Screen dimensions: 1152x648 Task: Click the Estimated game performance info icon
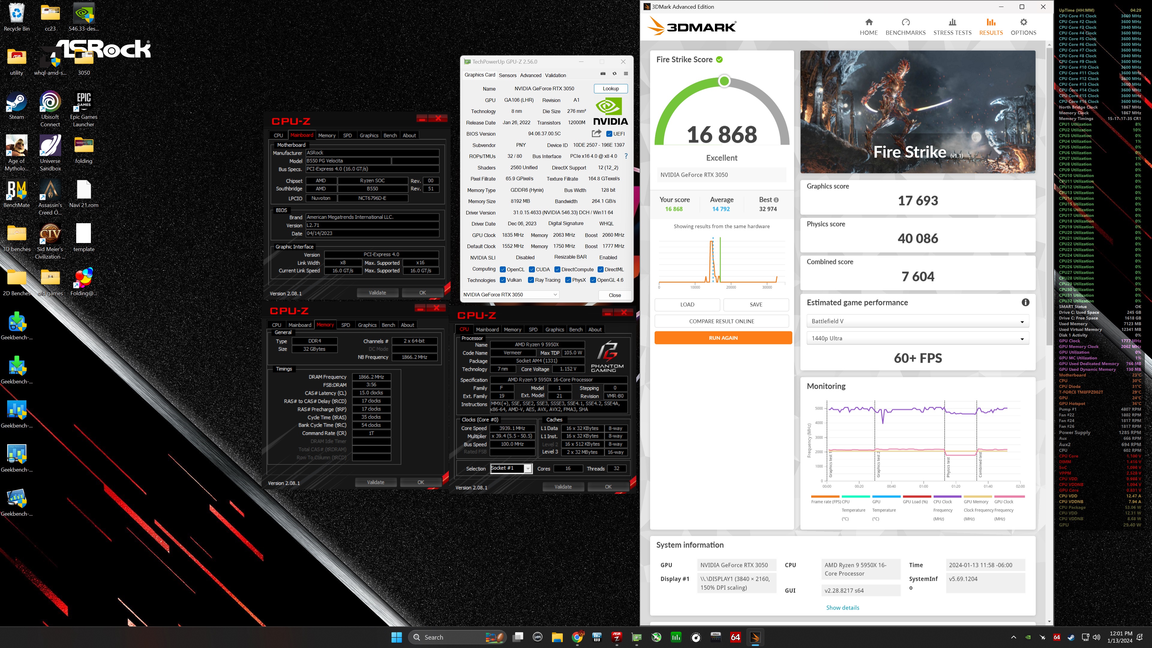pyautogui.click(x=1025, y=302)
